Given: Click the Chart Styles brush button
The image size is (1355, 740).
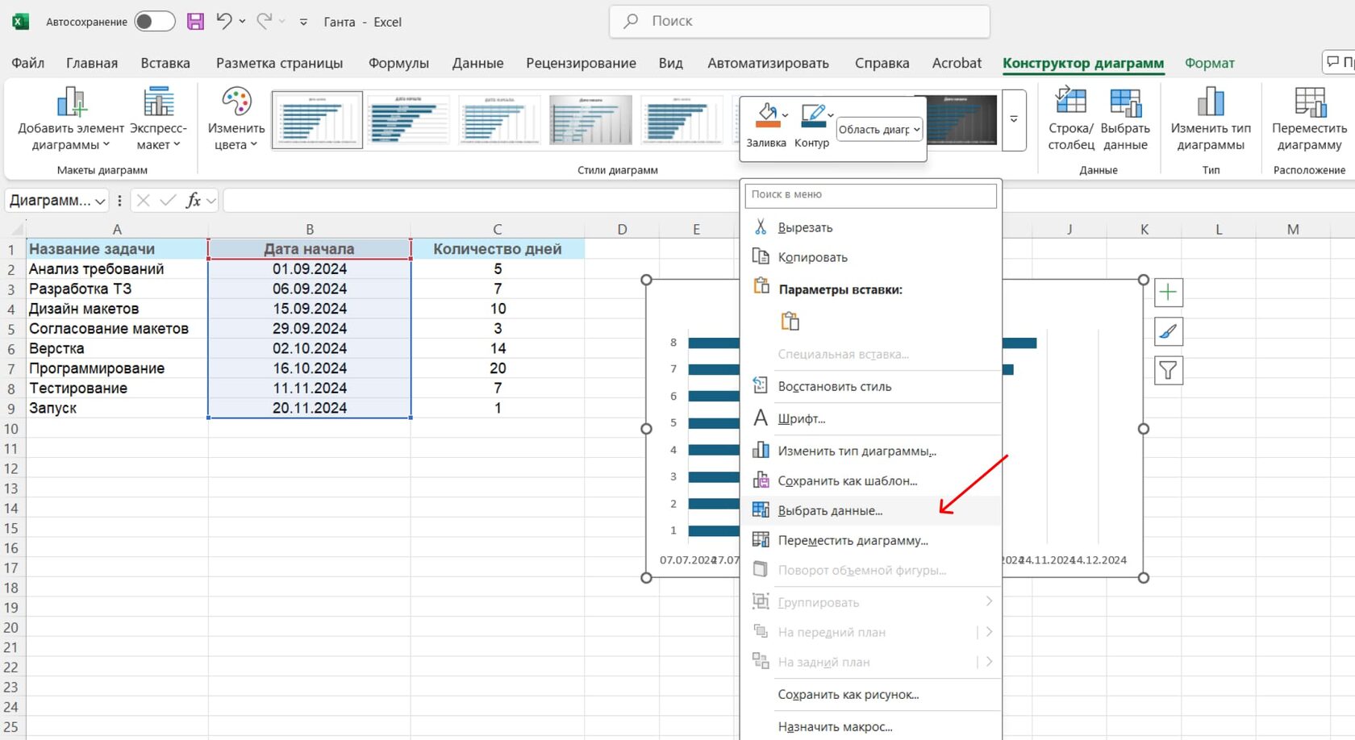Looking at the screenshot, I should pos(1169,331).
